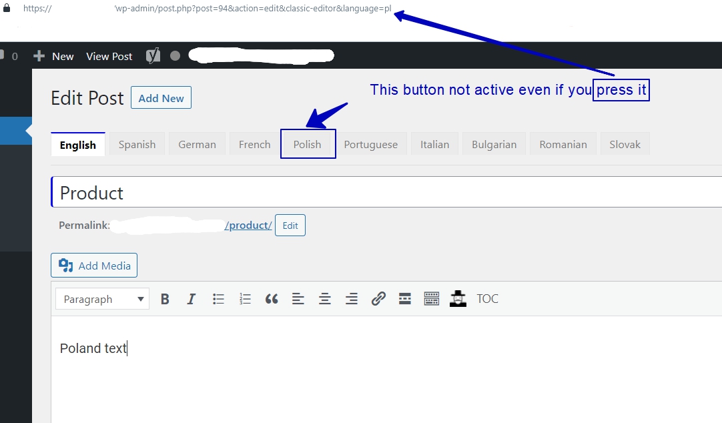The height and width of the screenshot is (423, 722).
Task: Align text to center
Action: (325, 299)
